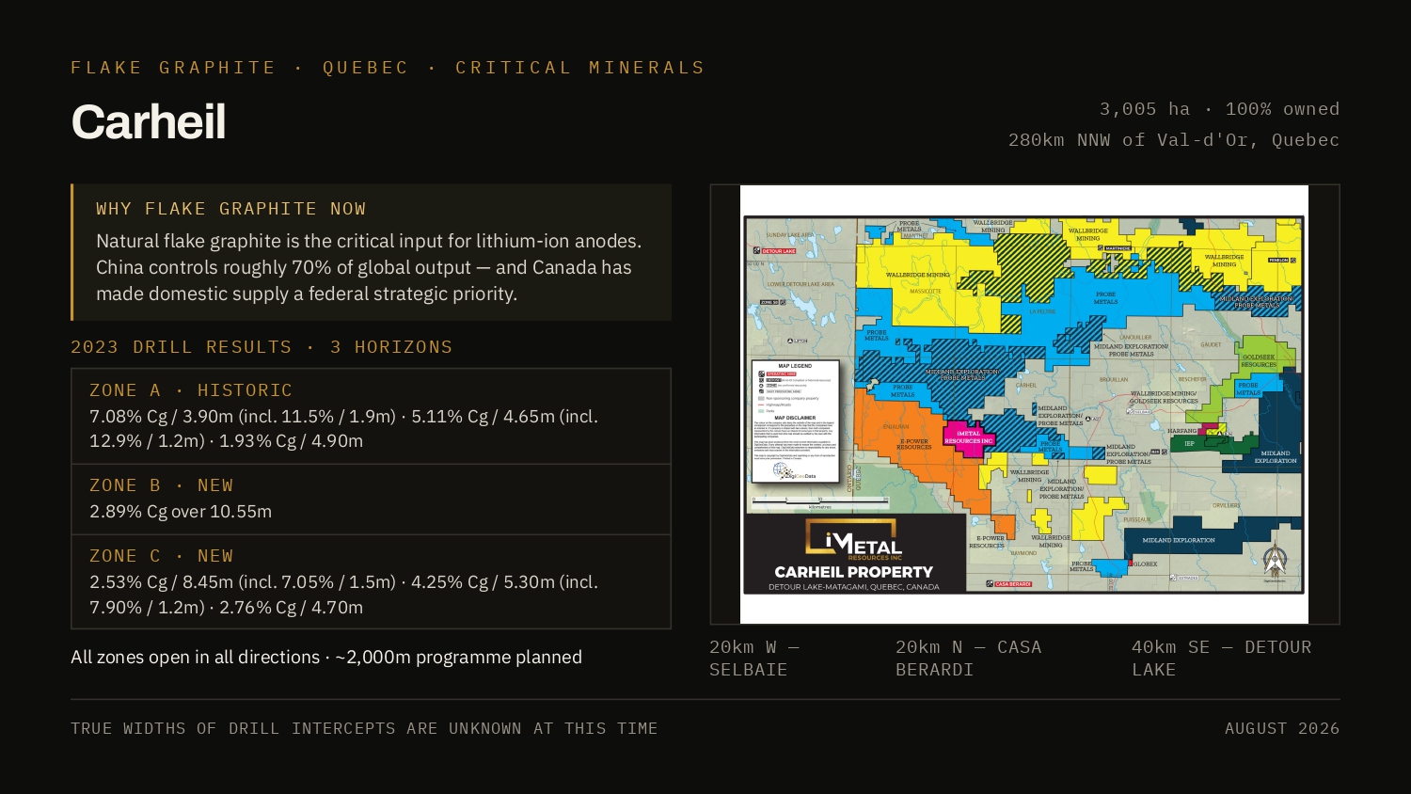Click the "20km N — Casa Berardi" caption
This screenshot has width=1411, height=794.
coord(969,659)
